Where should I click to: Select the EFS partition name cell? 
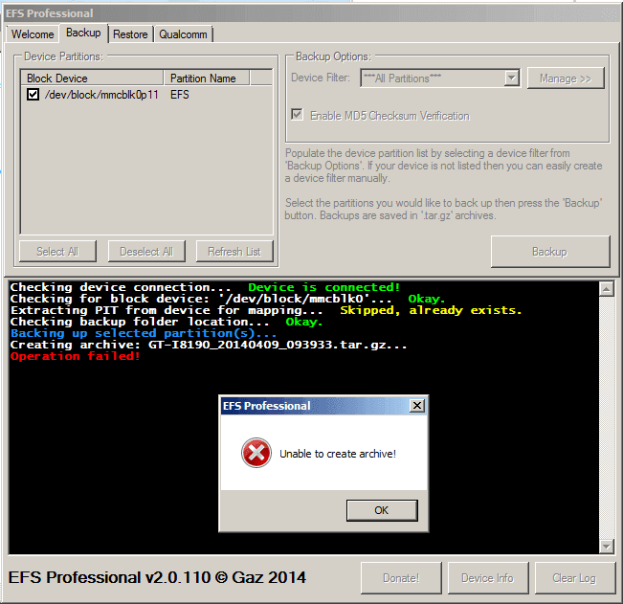pyautogui.click(x=180, y=95)
